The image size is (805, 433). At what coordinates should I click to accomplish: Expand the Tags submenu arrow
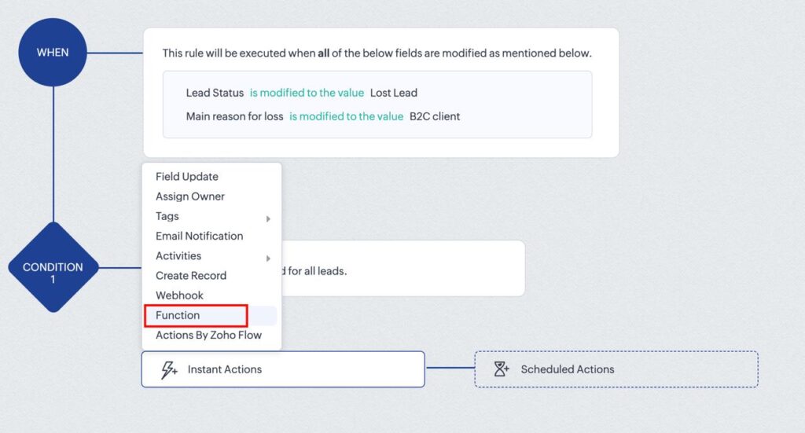(x=268, y=218)
